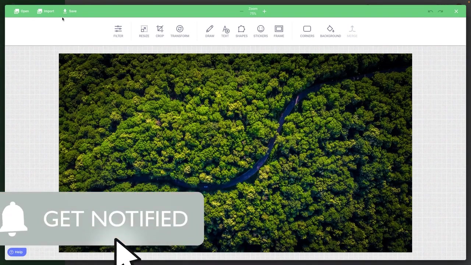
Task: Zoom out with the minus button
Action: (x=241, y=11)
